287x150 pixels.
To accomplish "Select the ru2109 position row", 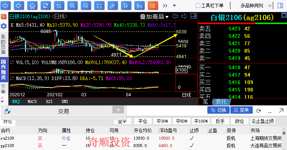I will click(141, 139).
